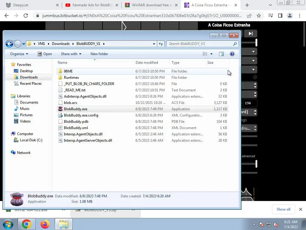Open the address bar history dropdown
Image resolution: width=306 pixels, height=230 pixels.
click(154, 44)
